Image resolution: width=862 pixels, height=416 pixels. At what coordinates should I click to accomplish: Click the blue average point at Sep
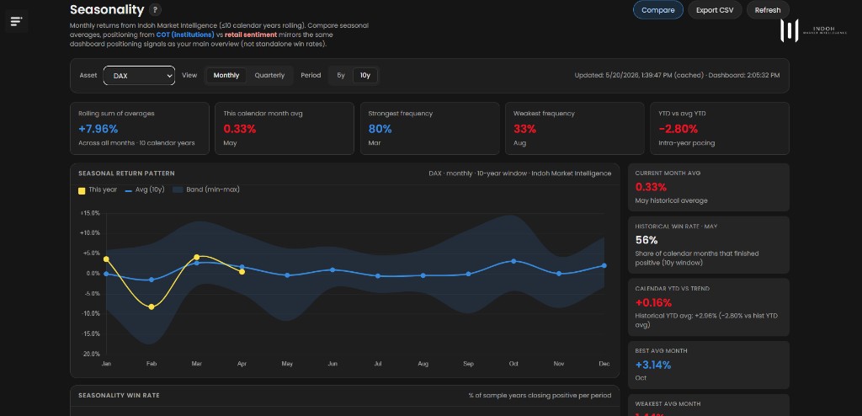tap(468, 274)
